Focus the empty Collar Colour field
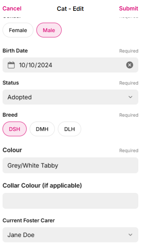 [x=70, y=201]
